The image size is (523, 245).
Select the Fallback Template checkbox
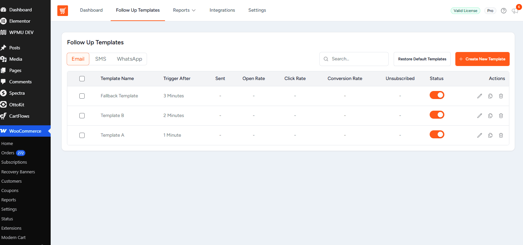tap(82, 96)
